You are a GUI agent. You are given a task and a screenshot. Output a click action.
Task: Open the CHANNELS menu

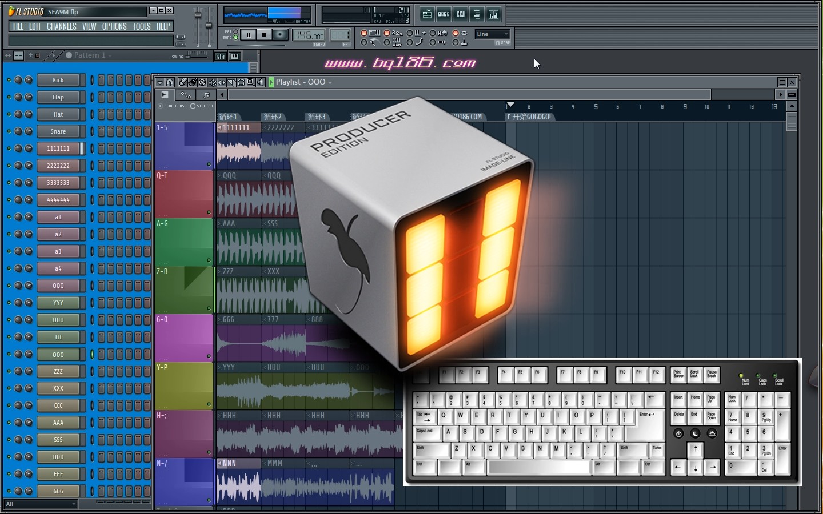pyautogui.click(x=61, y=26)
